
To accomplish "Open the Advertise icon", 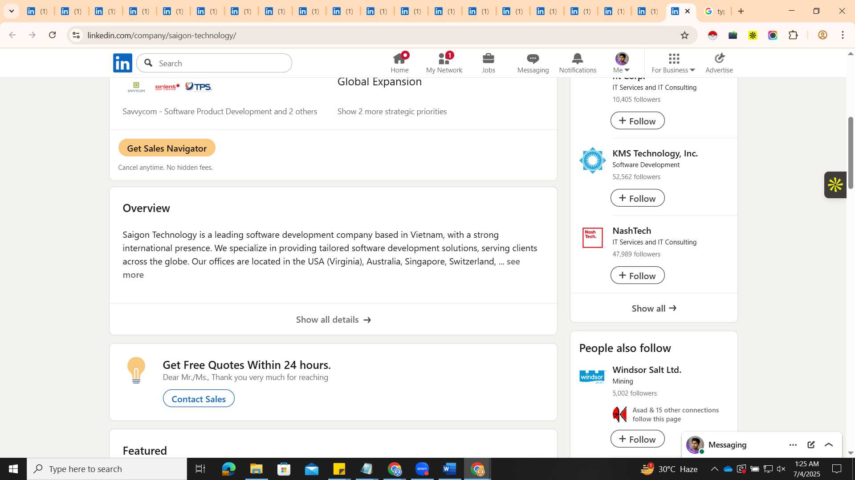I will pos(719,63).
